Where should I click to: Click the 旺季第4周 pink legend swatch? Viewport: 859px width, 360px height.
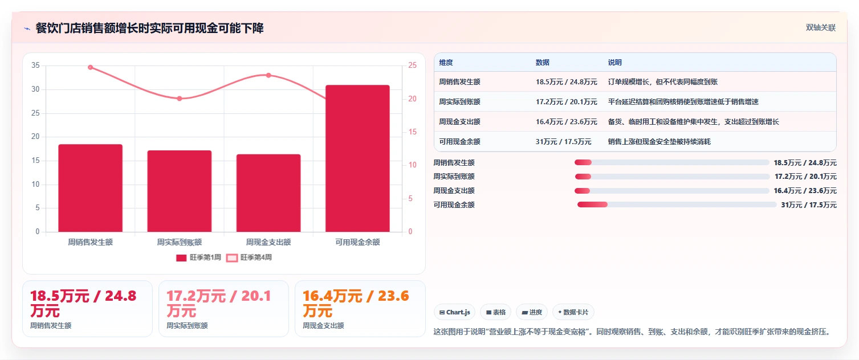coord(232,258)
